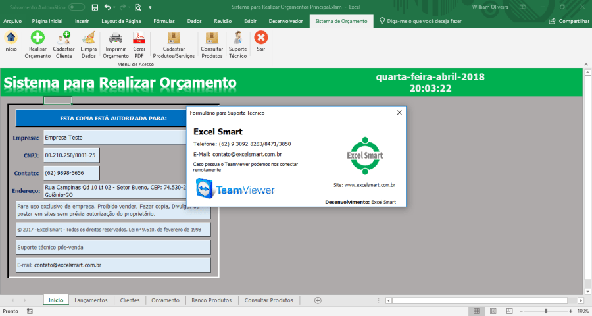Switch to Normal view in status bar
592x316 pixels.
point(476,311)
